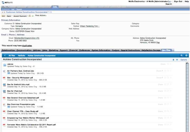Click the upload arrow icon in Box

pyautogui.click(x=173, y=60)
